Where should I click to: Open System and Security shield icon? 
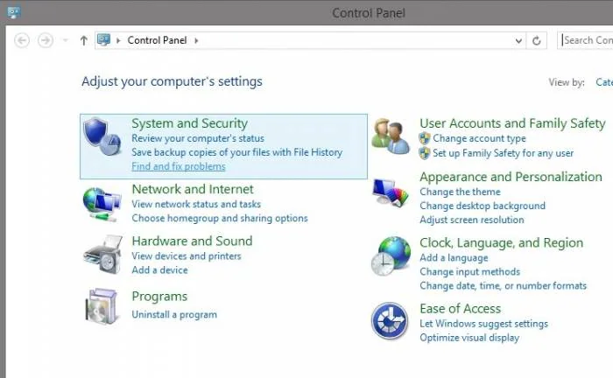[102, 136]
